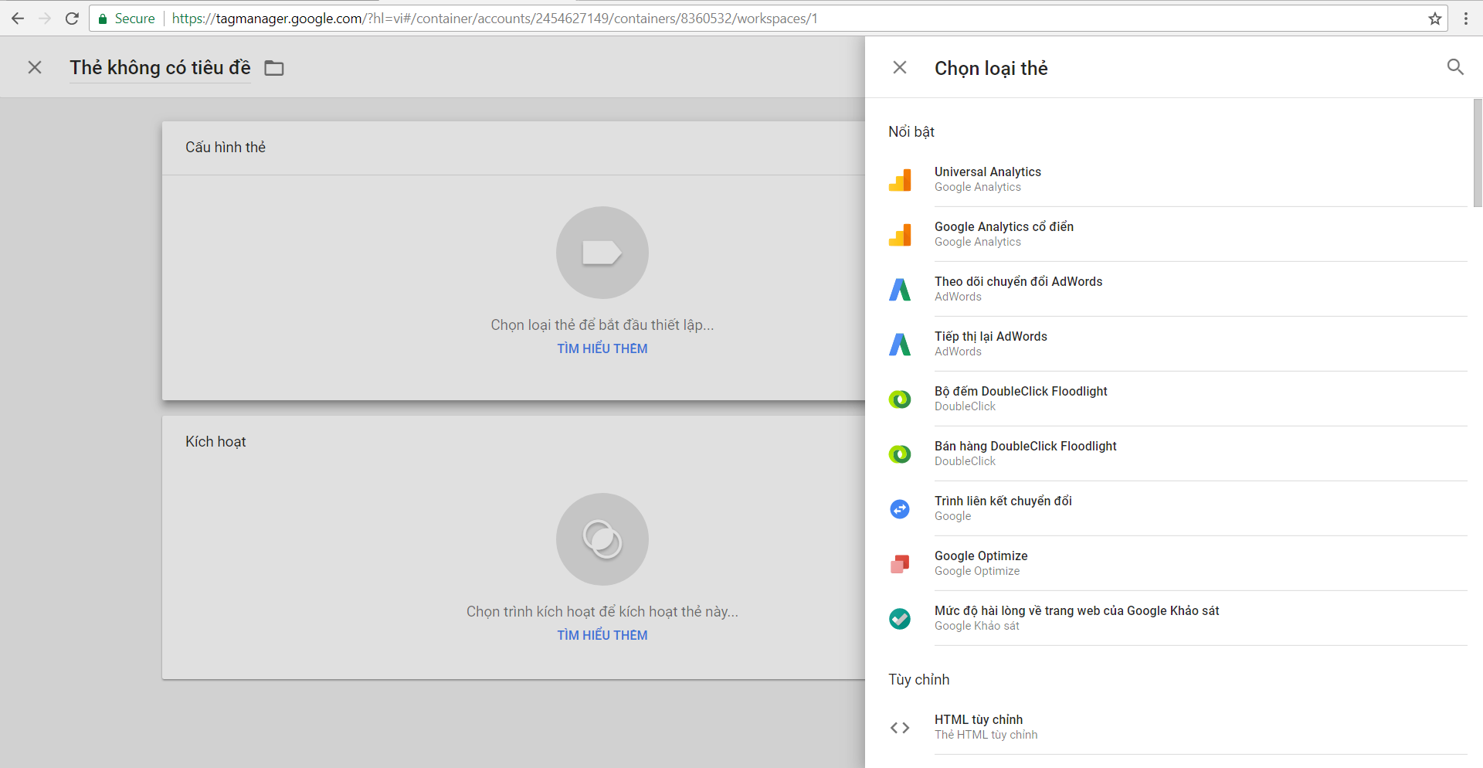Click the tag configuration placeholder icon
Viewport: 1483px width, 768px height.
pyautogui.click(x=602, y=253)
